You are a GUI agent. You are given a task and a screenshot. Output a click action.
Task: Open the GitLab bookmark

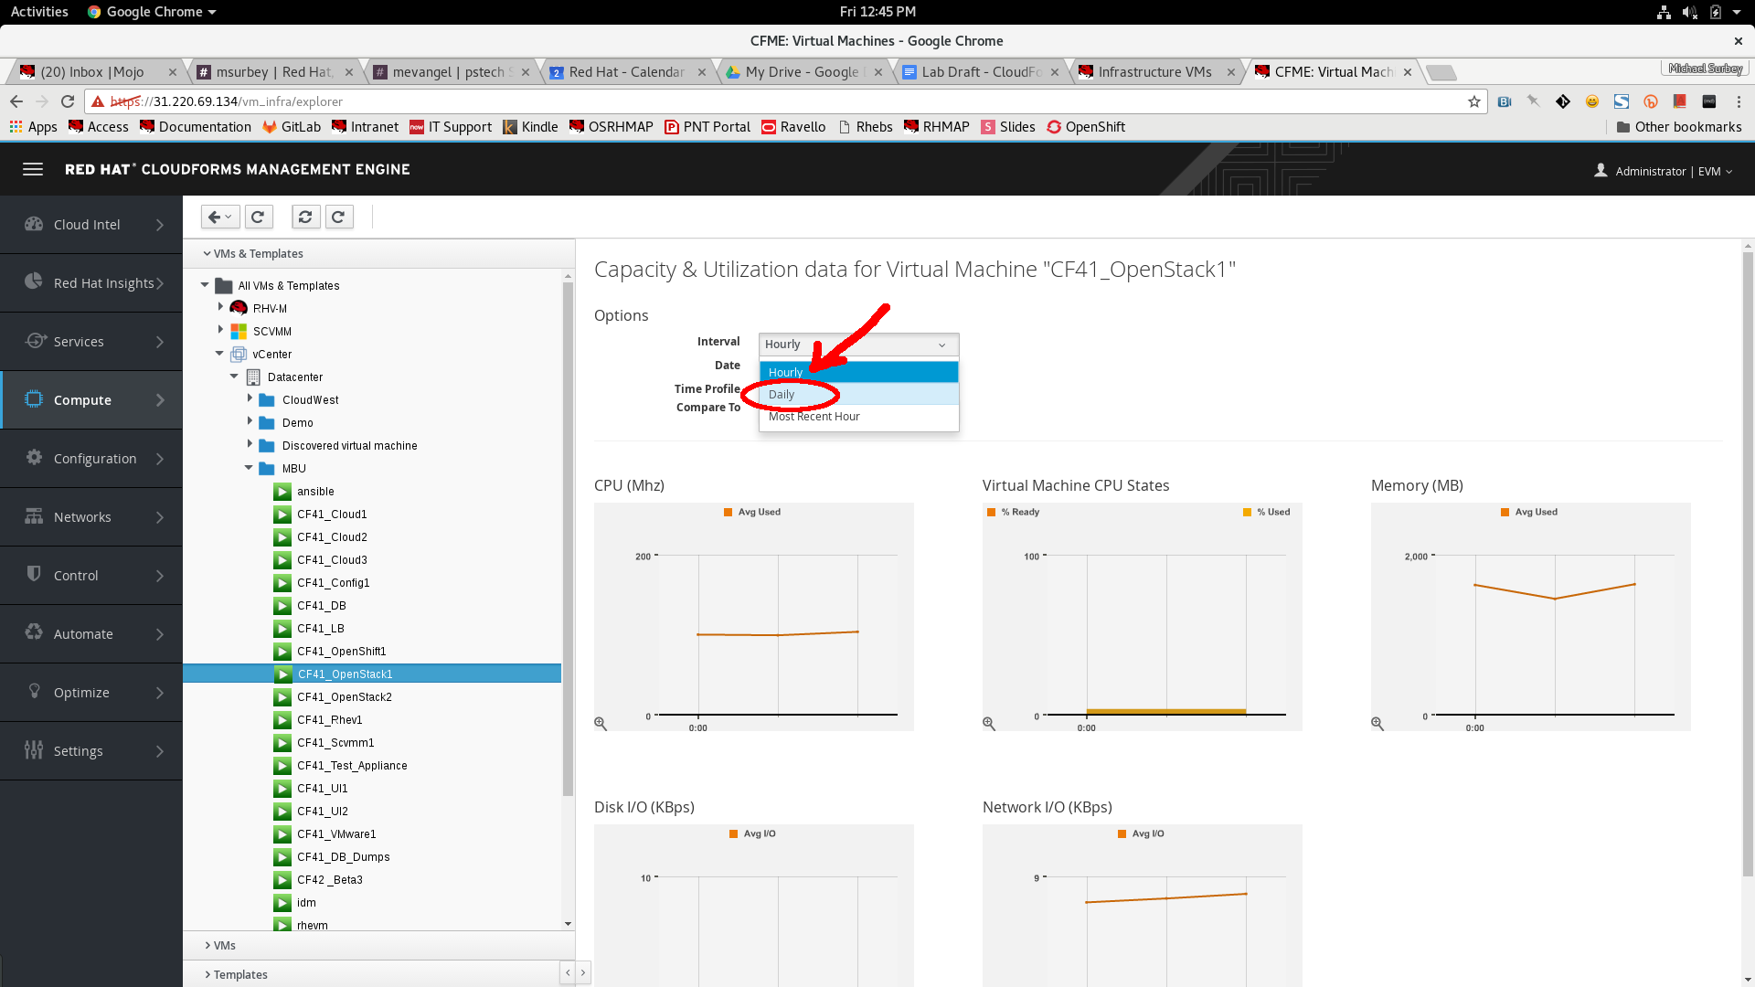tap(292, 127)
